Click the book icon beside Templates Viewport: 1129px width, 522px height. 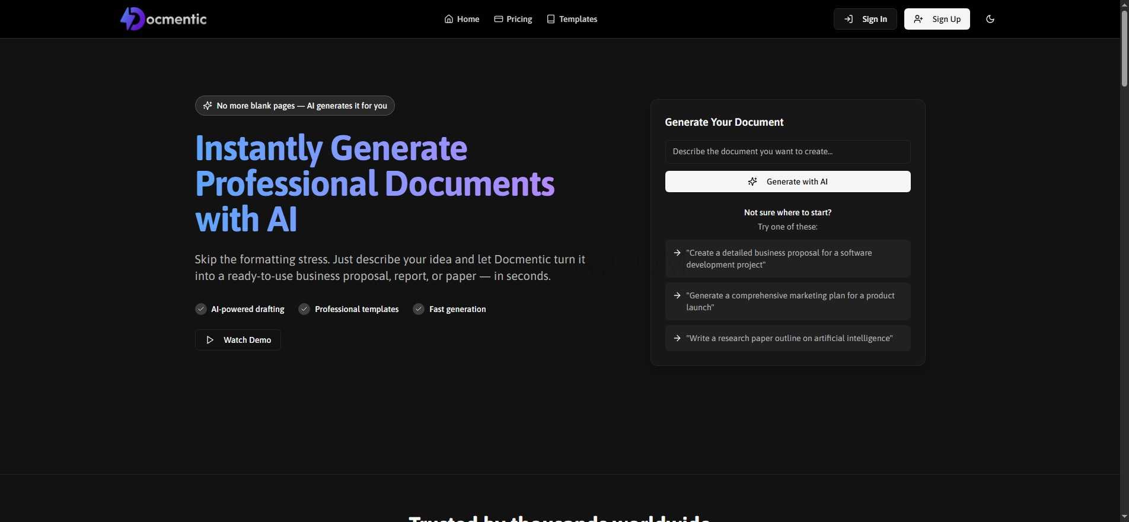point(551,19)
